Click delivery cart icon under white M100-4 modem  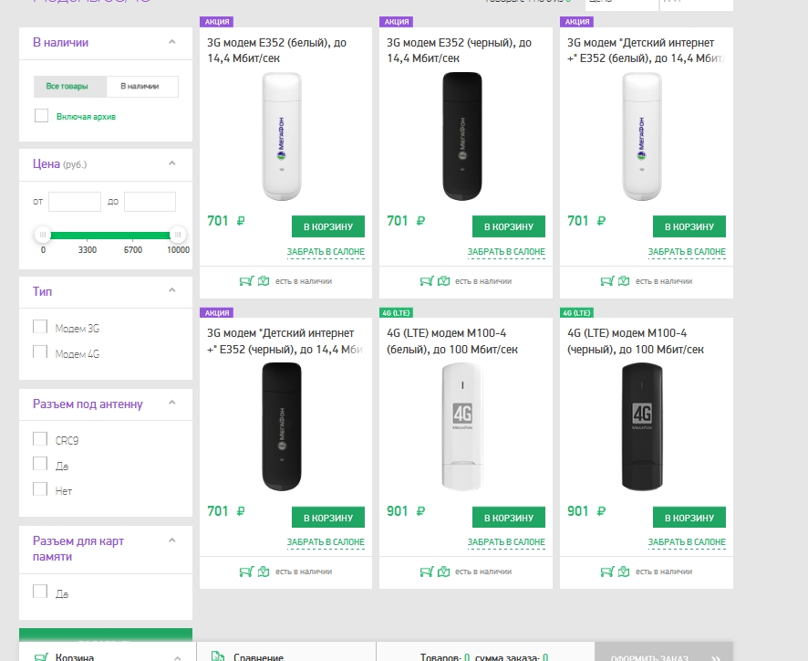tap(425, 572)
